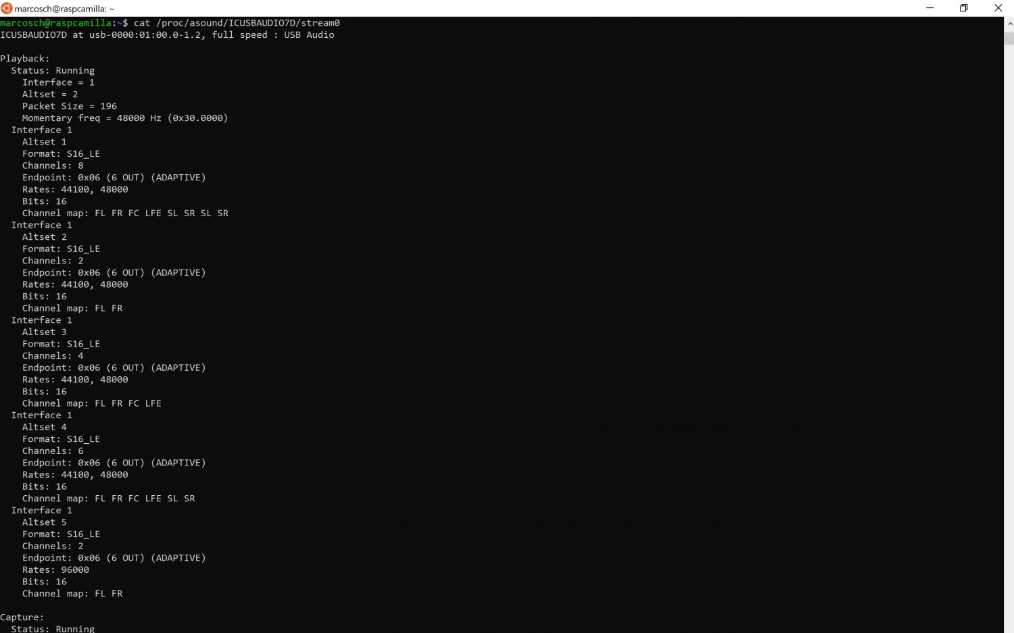Click the line 'Altset 2'
This screenshot has height=633, width=1014.
pyautogui.click(x=45, y=237)
